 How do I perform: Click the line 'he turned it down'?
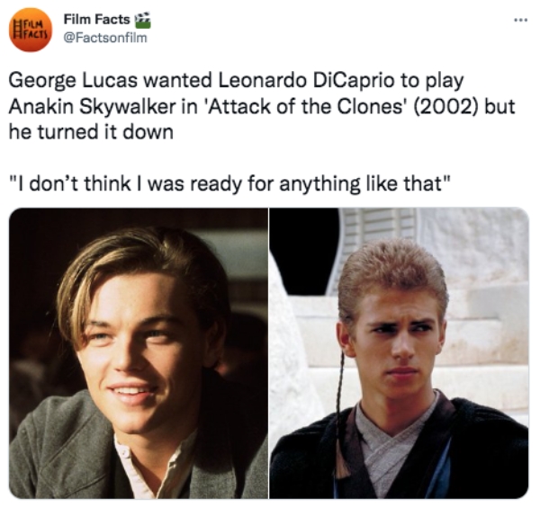91,132
